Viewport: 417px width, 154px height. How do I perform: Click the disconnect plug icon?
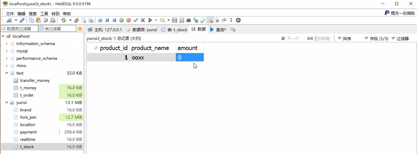click(x=22, y=20)
